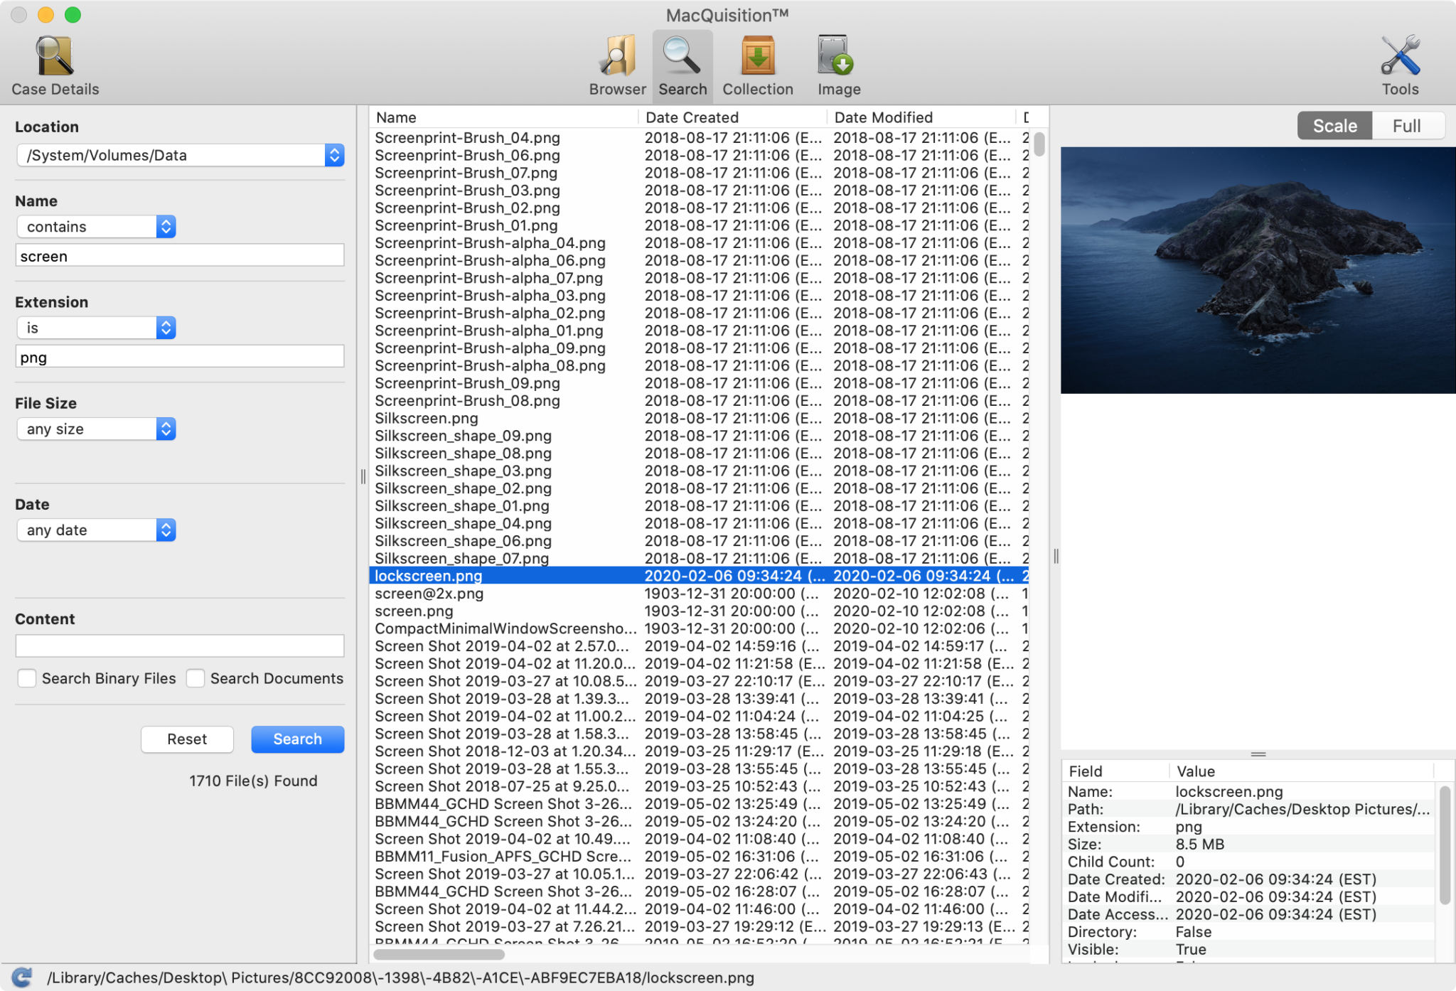This screenshot has width=1456, height=991.
Task: Click the Reset button
Action: pyautogui.click(x=187, y=739)
